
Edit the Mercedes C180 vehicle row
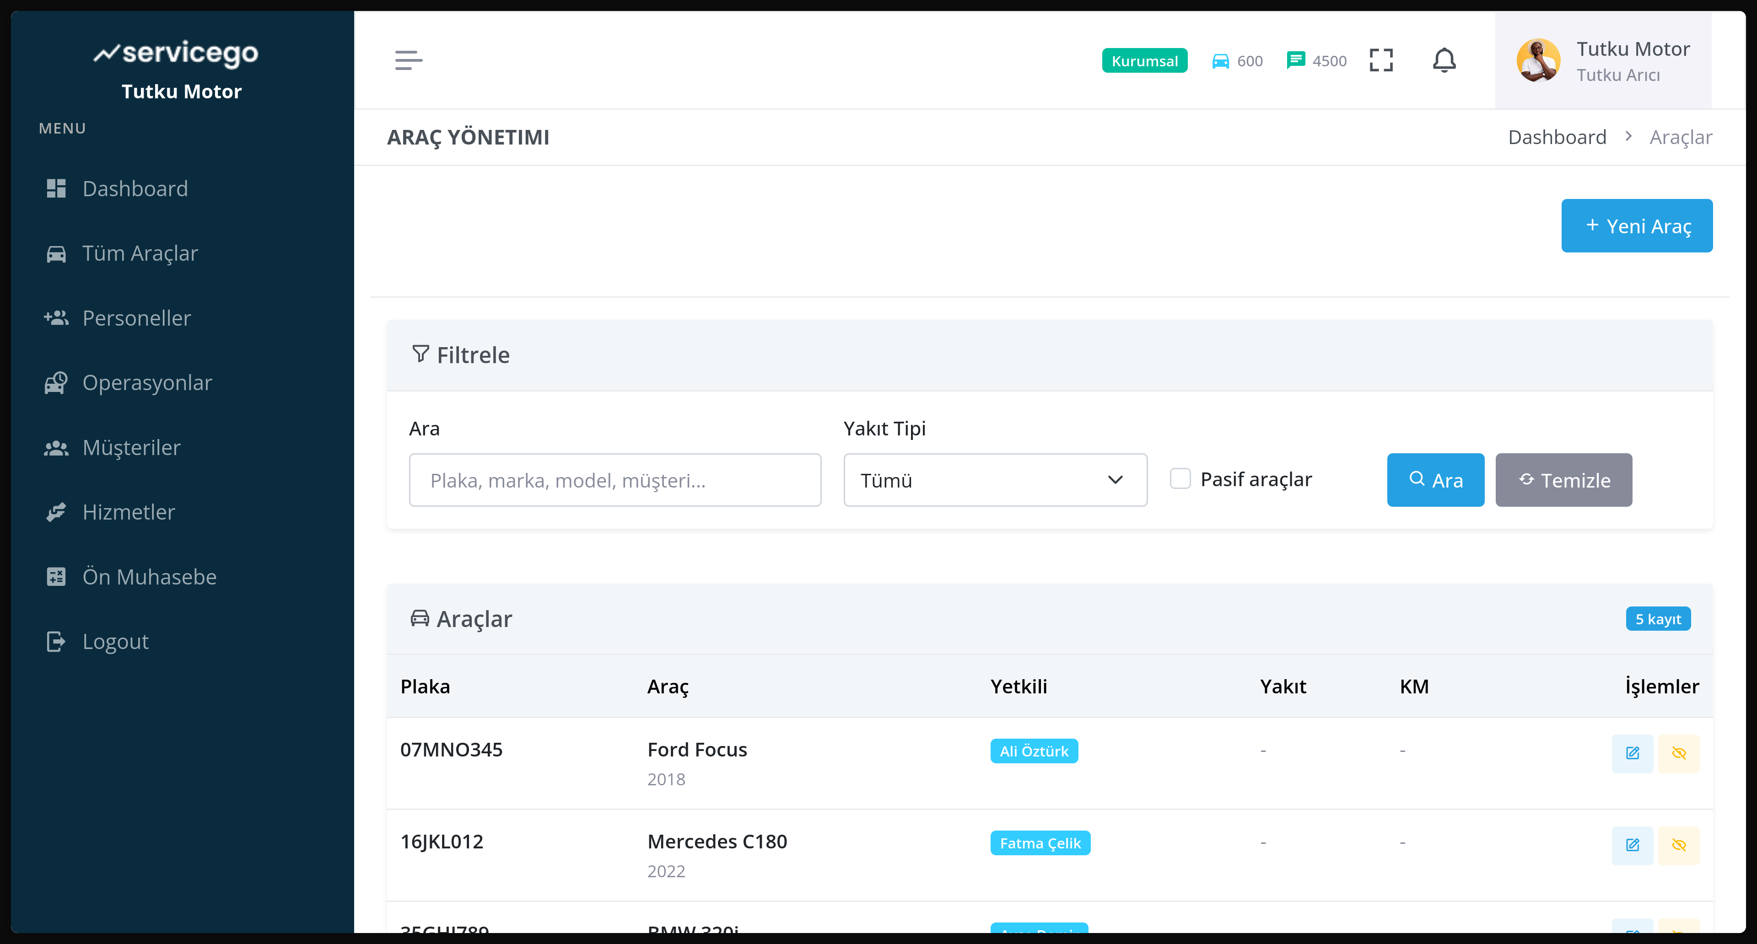[1632, 845]
